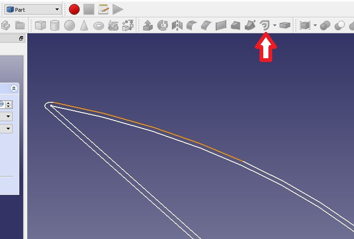Select the Sweep tool

250,25
